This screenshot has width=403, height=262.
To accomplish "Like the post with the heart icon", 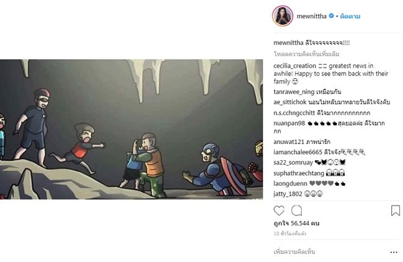I will 279,210.
